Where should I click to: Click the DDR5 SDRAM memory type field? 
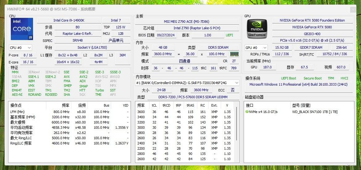pos(219,47)
